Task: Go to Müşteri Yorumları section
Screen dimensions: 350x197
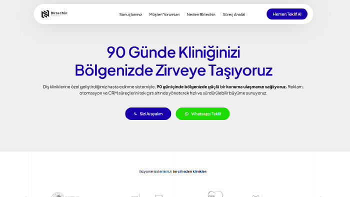Action: 164,14
